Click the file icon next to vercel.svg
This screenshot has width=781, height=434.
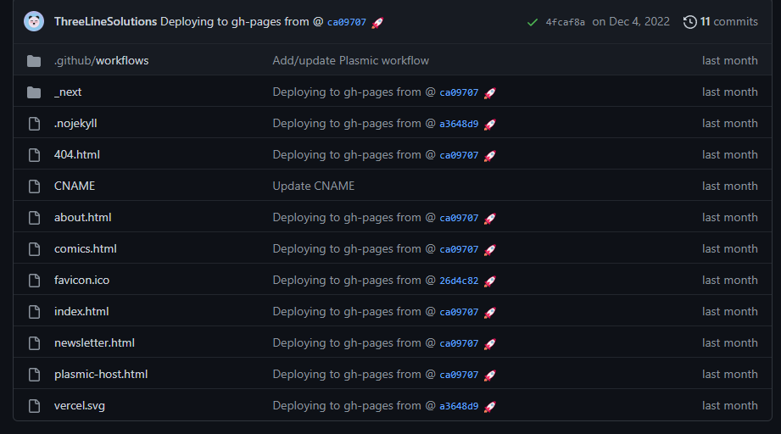pos(35,406)
